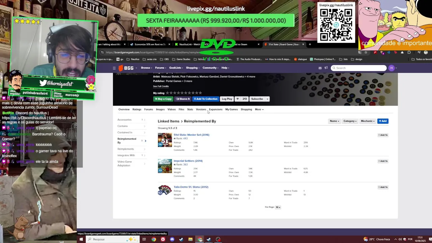Click the Windows taskbar search box
This screenshot has height=243, width=432.
pos(112,239)
